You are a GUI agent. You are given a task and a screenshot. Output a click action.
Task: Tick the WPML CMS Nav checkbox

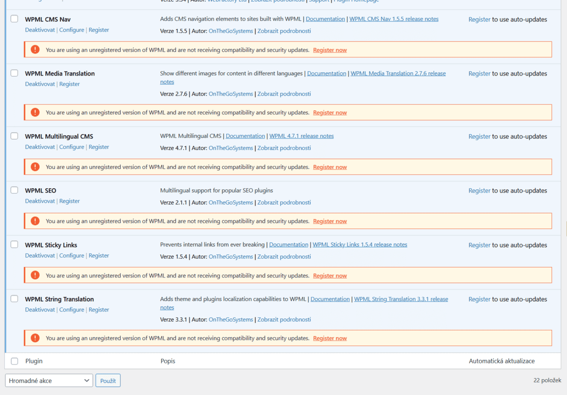(14, 19)
